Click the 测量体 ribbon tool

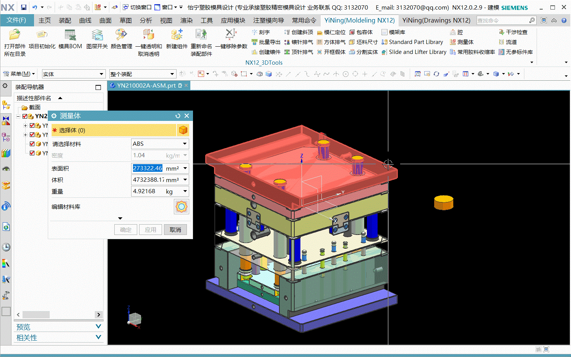(462, 42)
